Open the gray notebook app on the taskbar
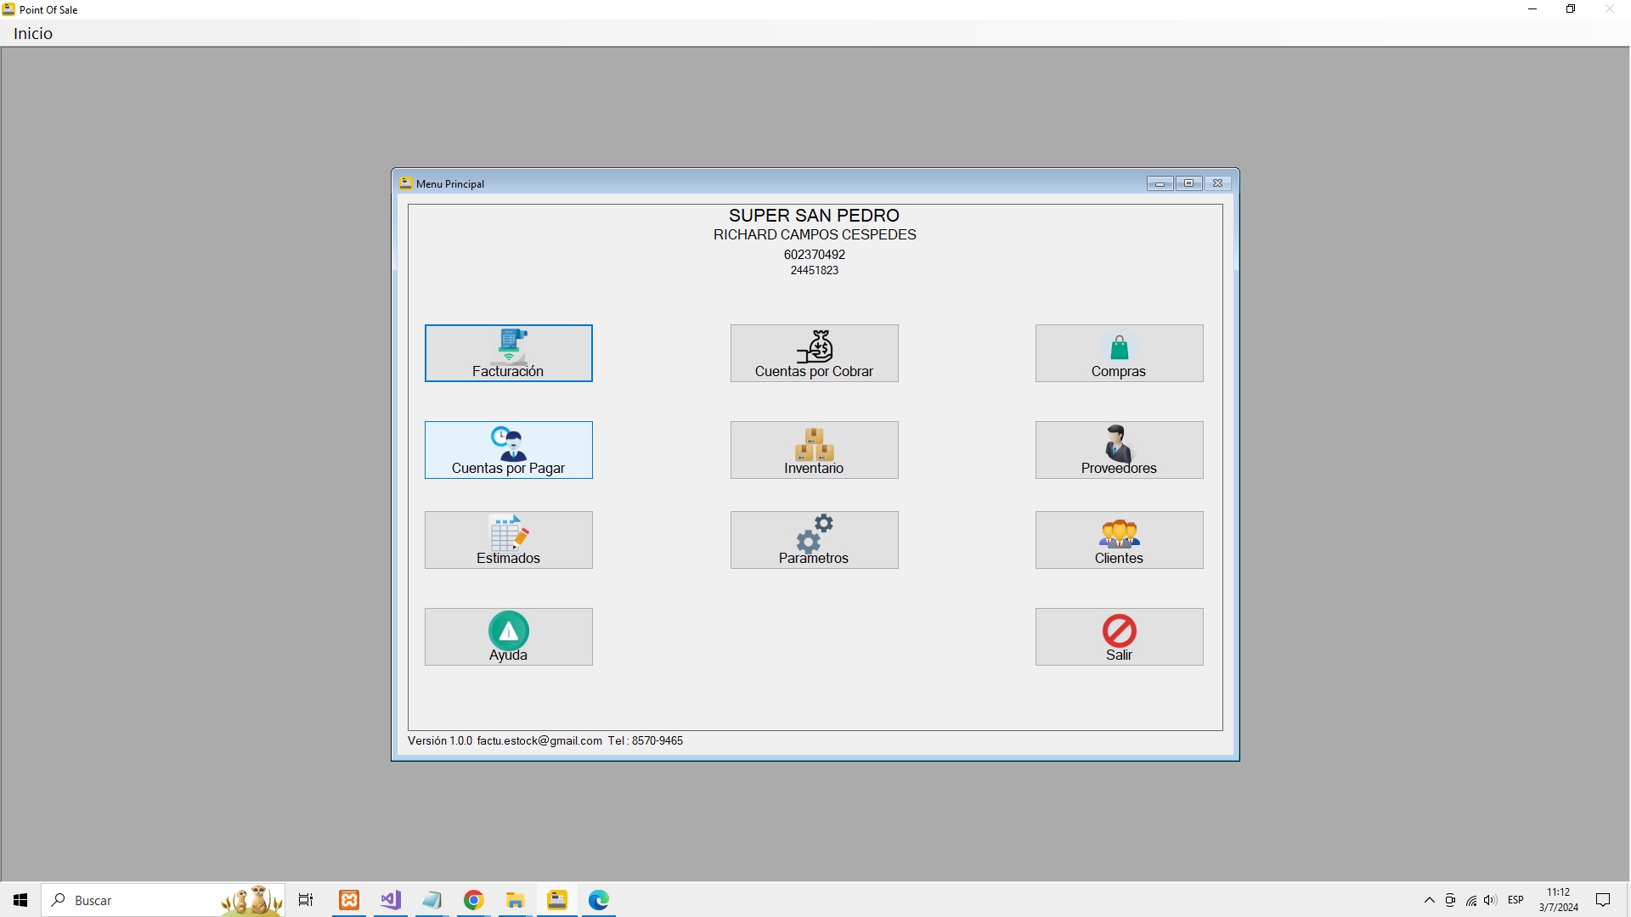Screen dimensions: 1631x917 (432, 900)
